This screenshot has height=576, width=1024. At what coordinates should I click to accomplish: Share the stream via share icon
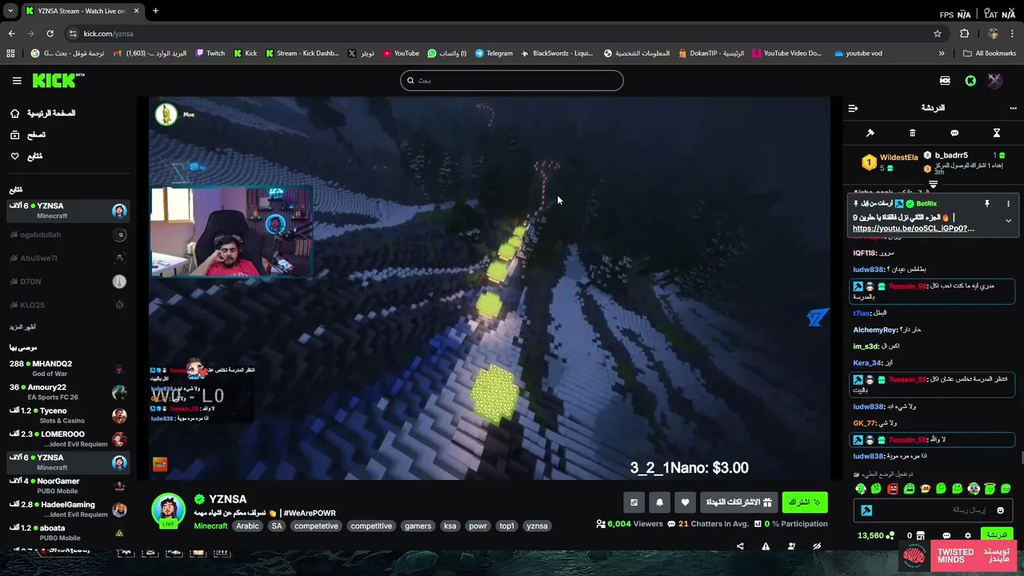(x=740, y=546)
